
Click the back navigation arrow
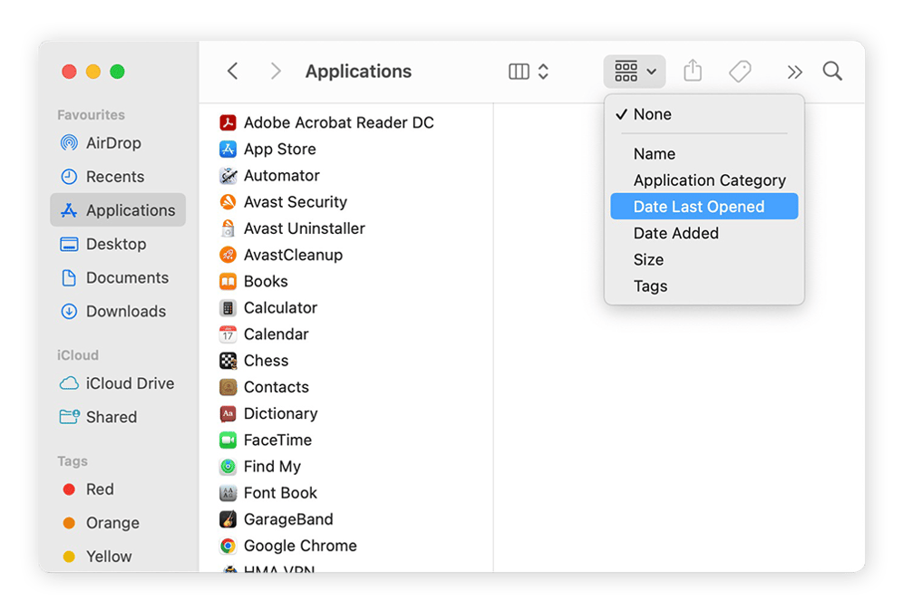[x=232, y=71]
